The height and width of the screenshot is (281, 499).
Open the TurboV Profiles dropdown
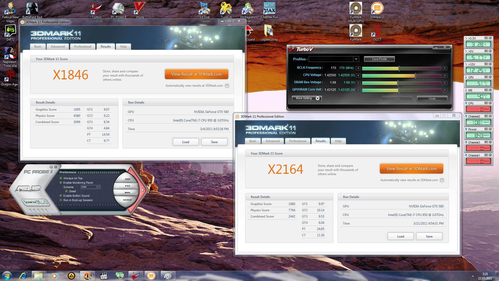(356, 59)
